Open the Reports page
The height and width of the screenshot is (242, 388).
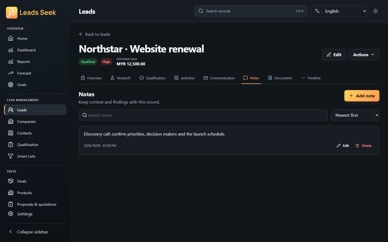pyautogui.click(x=35, y=62)
